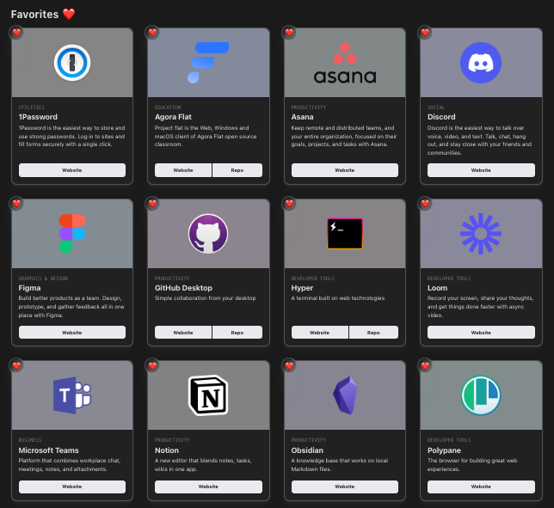Visit the Asana Website button
Viewport: 554px width, 508px height.
point(345,170)
